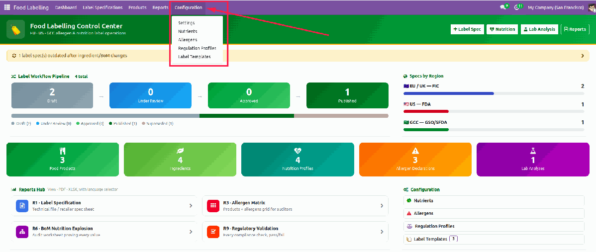
Task: Click the R3 Allergen Matrix grid icon
Action: [x=213, y=205]
